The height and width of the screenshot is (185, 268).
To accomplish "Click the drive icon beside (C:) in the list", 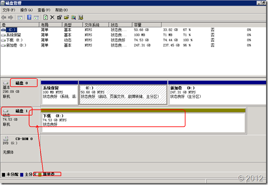I will [x=3, y=30].
